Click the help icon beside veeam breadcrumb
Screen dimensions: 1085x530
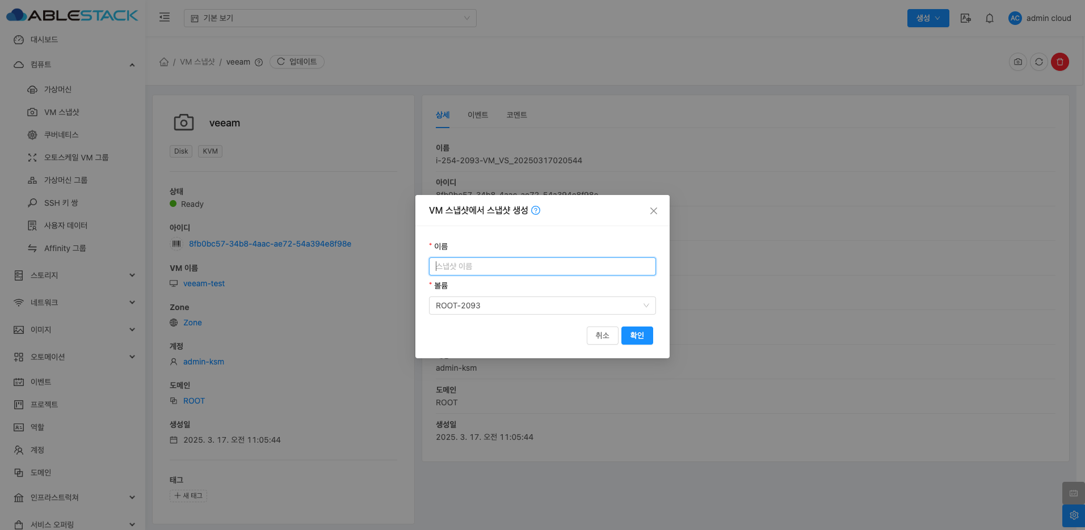tap(259, 62)
